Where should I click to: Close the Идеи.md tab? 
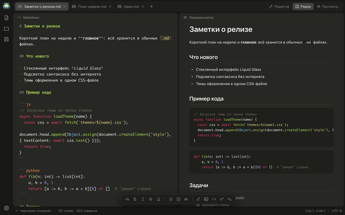coord(143,6)
